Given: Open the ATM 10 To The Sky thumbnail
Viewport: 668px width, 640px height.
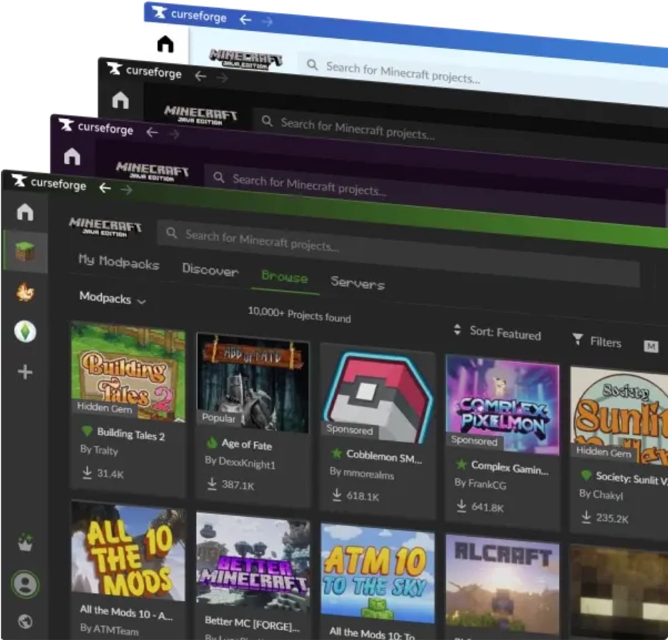Looking at the screenshot, I should (378, 574).
